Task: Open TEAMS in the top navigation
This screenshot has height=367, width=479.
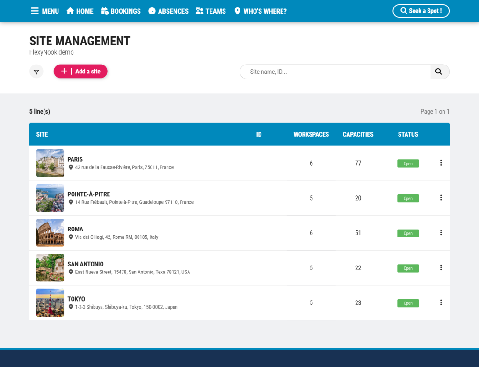Action: pyautogui.click(x=211, y=11)
